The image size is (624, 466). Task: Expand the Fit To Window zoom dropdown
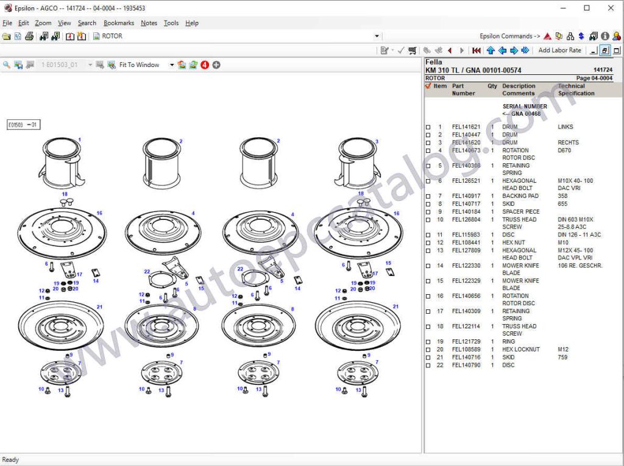tap(172, 65)
